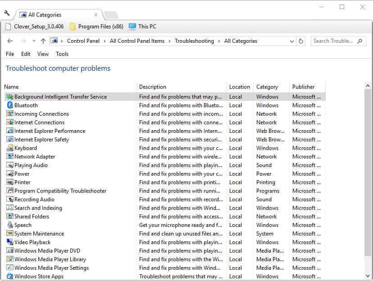The image size is (373, 281).
Task: Select the System Maintenance troubleshooter icon
Action: click(x=10, y=233)
